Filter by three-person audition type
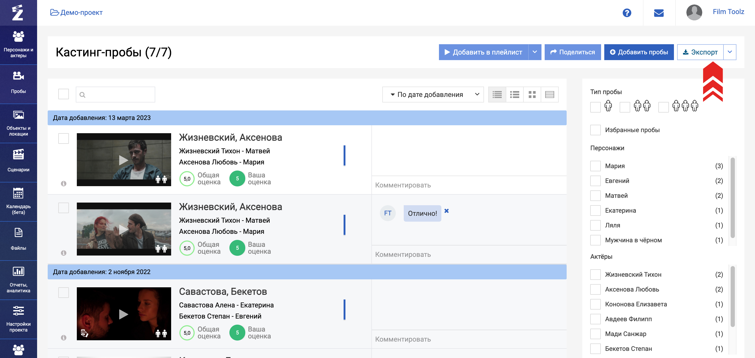The width and height of the screenshot is (755, 358). click(x=663, y=107)
